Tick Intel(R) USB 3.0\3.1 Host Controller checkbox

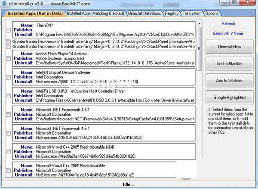(8, 96)
